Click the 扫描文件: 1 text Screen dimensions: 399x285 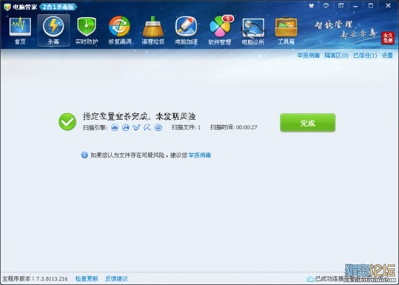point(186,128)
